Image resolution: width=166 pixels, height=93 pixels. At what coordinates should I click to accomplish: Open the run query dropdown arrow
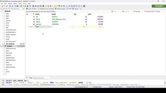click(x=53, y=6)
